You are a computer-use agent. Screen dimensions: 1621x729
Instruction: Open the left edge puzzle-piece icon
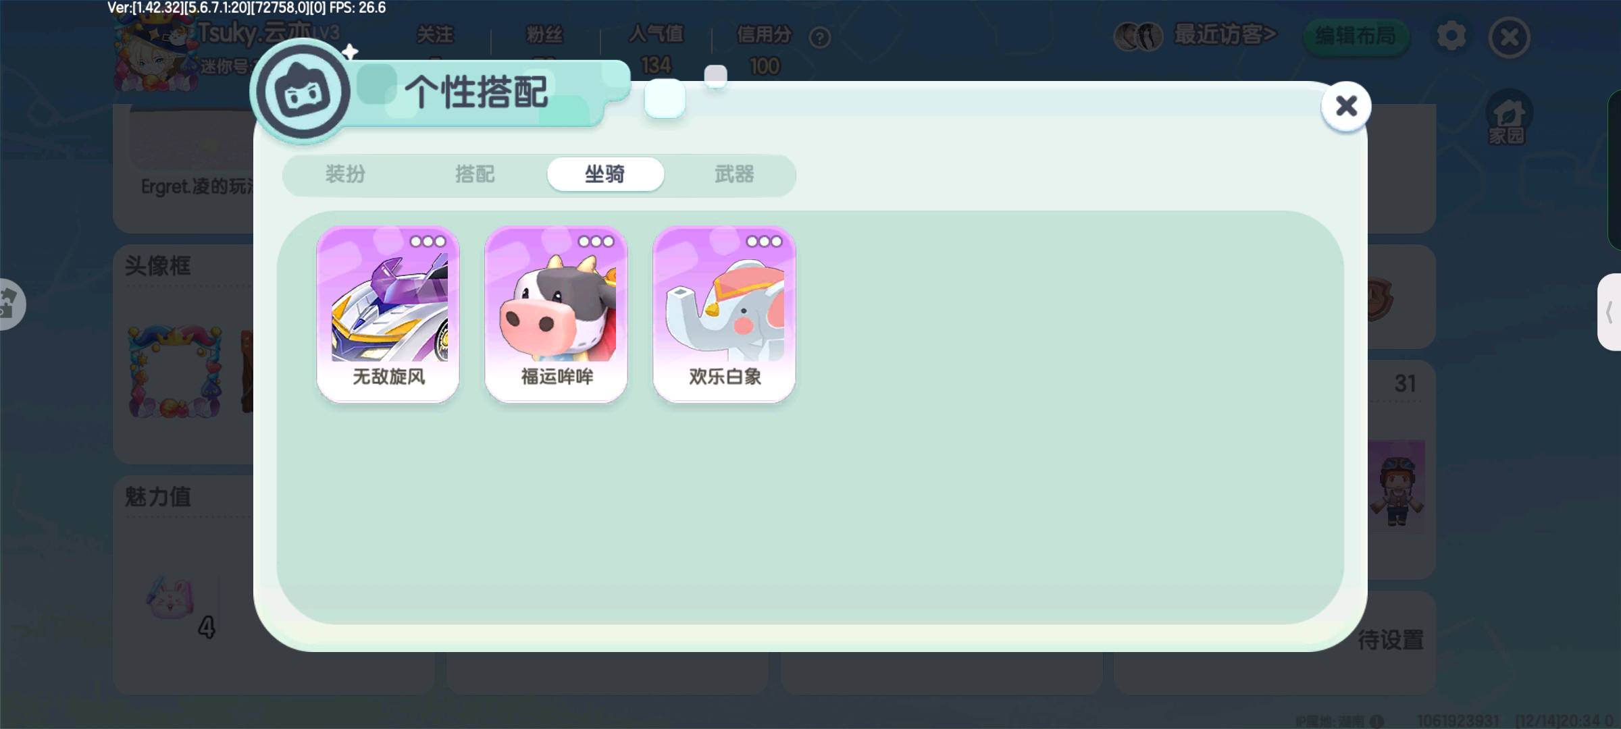tap(9, 304)
